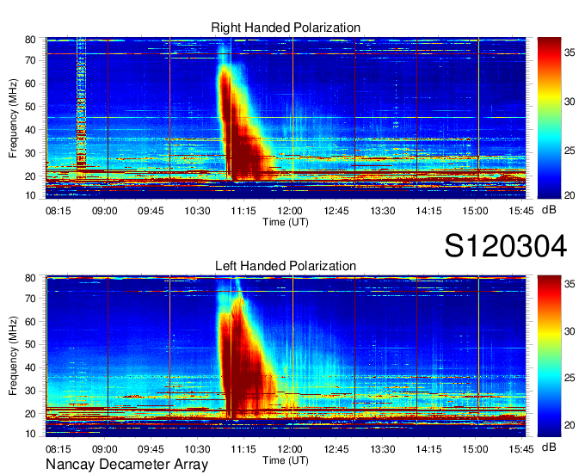
Task: Click the dB unit label beside the top colorbar
Action: click(549, 210)
